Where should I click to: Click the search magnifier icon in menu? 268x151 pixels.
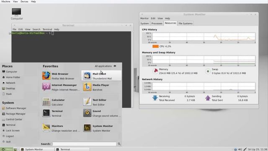click(x=119, y=144)
